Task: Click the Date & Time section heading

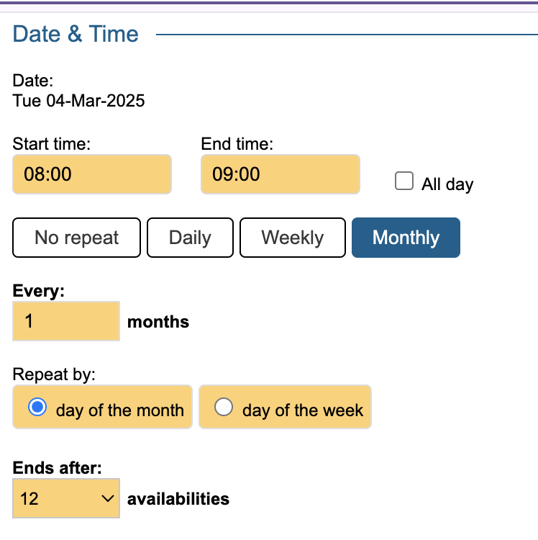Action: click(76, 34)
